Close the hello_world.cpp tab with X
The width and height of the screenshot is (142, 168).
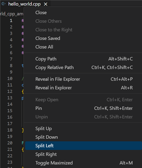click(x=46, y=4)
